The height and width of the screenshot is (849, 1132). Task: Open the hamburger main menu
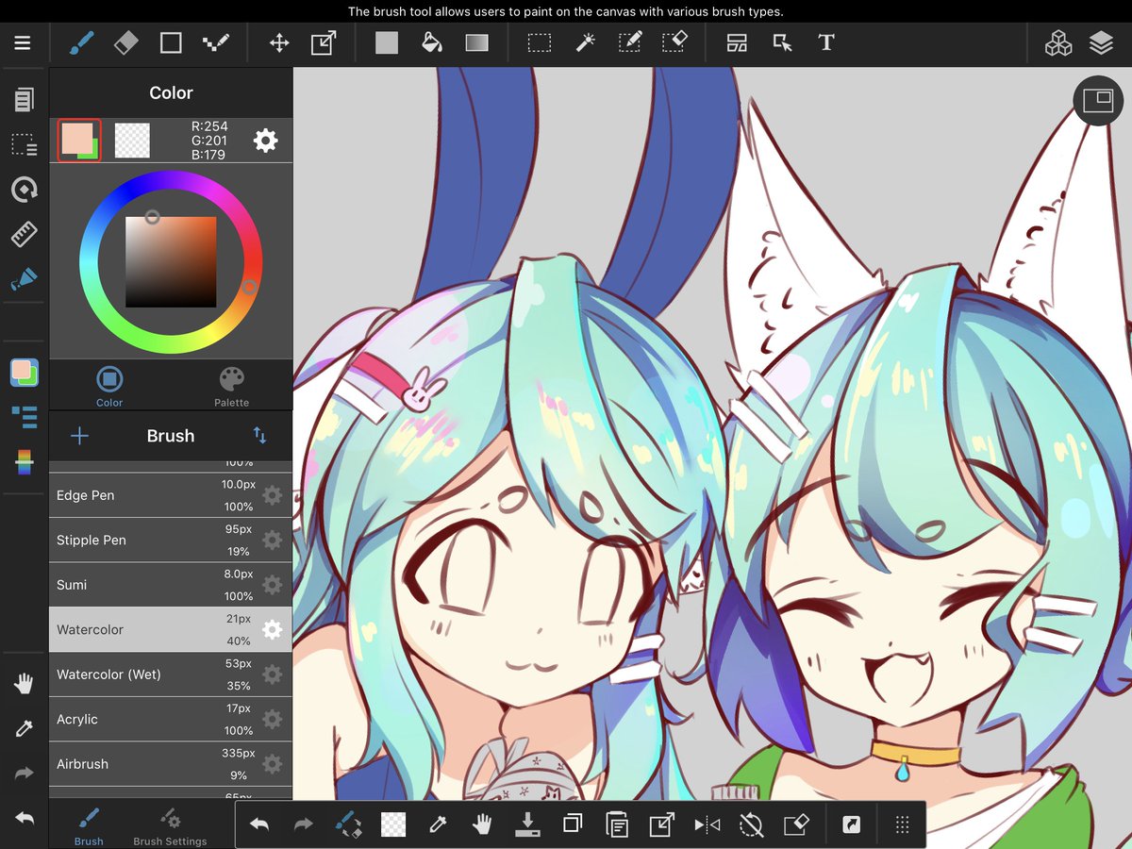22,43
